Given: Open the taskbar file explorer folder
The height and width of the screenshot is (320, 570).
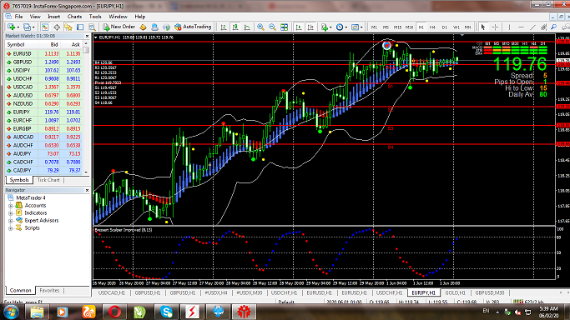Looking at the screenshot, I should [x=37, y=312].
